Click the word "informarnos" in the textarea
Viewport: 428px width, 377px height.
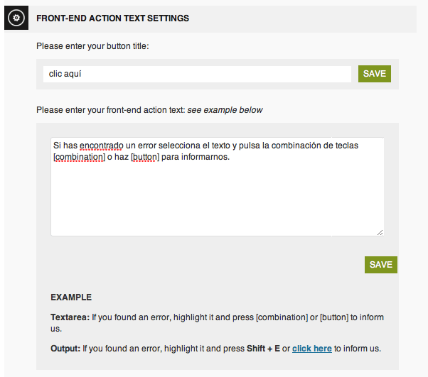(206, 157)
